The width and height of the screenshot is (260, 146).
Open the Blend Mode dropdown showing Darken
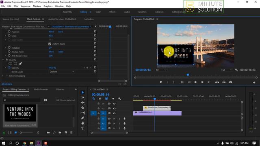62,72
